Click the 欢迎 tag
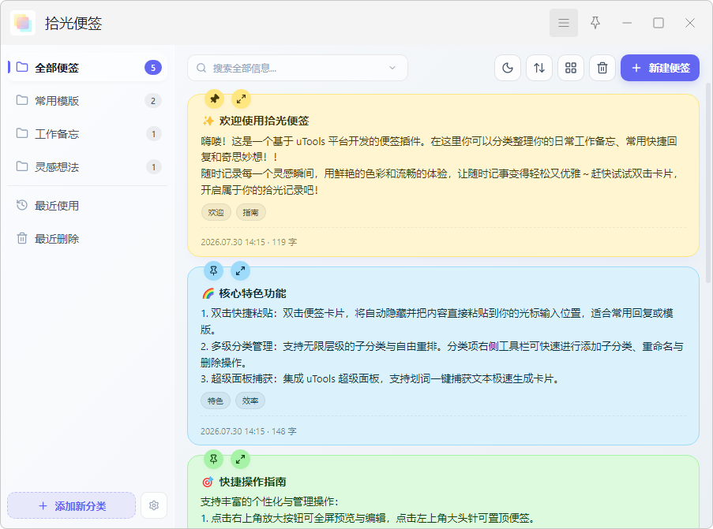The image size is (713, 529). click(216, 212)
